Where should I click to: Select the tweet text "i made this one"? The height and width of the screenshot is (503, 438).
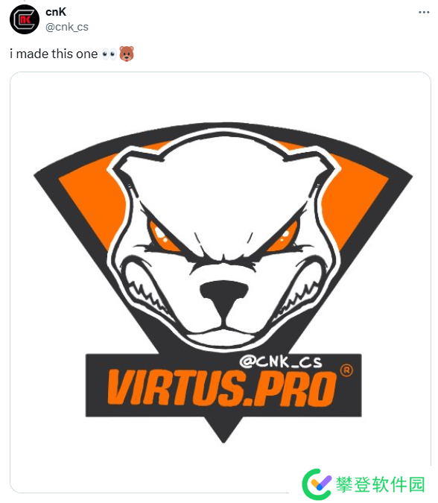pyautogui.click(x=54, y=54)
